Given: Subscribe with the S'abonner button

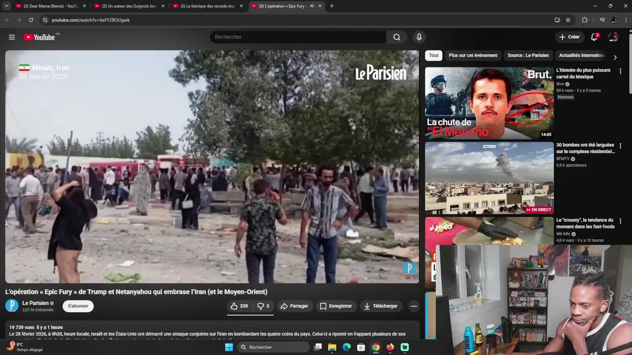Looking at the screenshot, I should point(78,306).
